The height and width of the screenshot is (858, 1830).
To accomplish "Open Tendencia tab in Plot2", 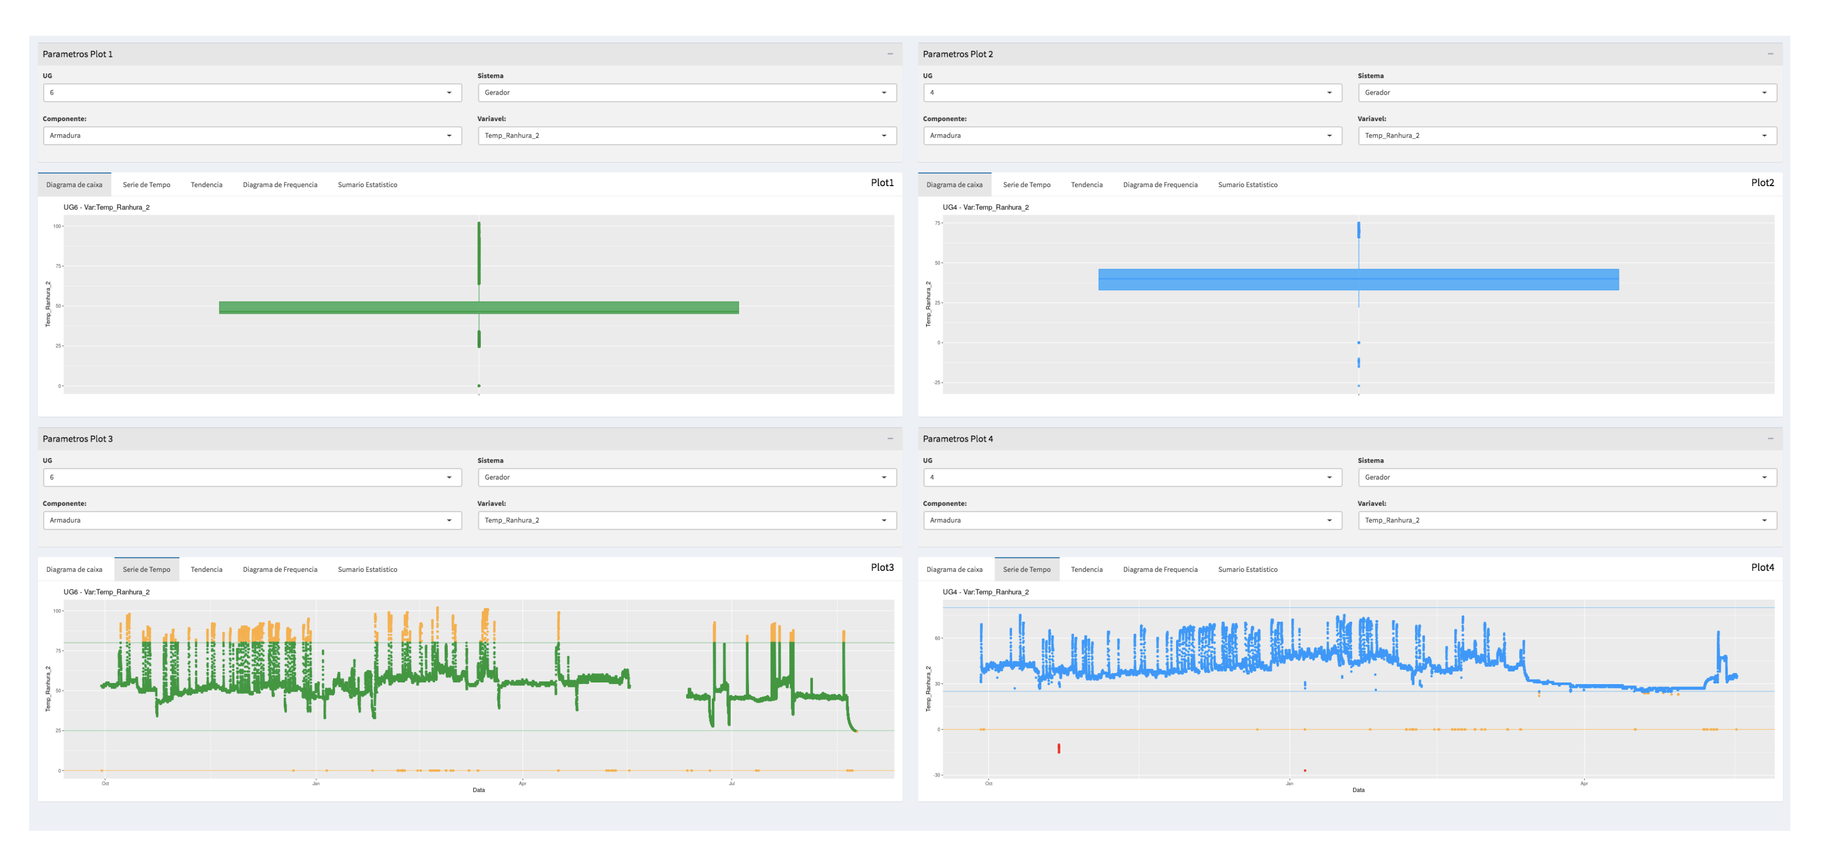I will 1086,185.
